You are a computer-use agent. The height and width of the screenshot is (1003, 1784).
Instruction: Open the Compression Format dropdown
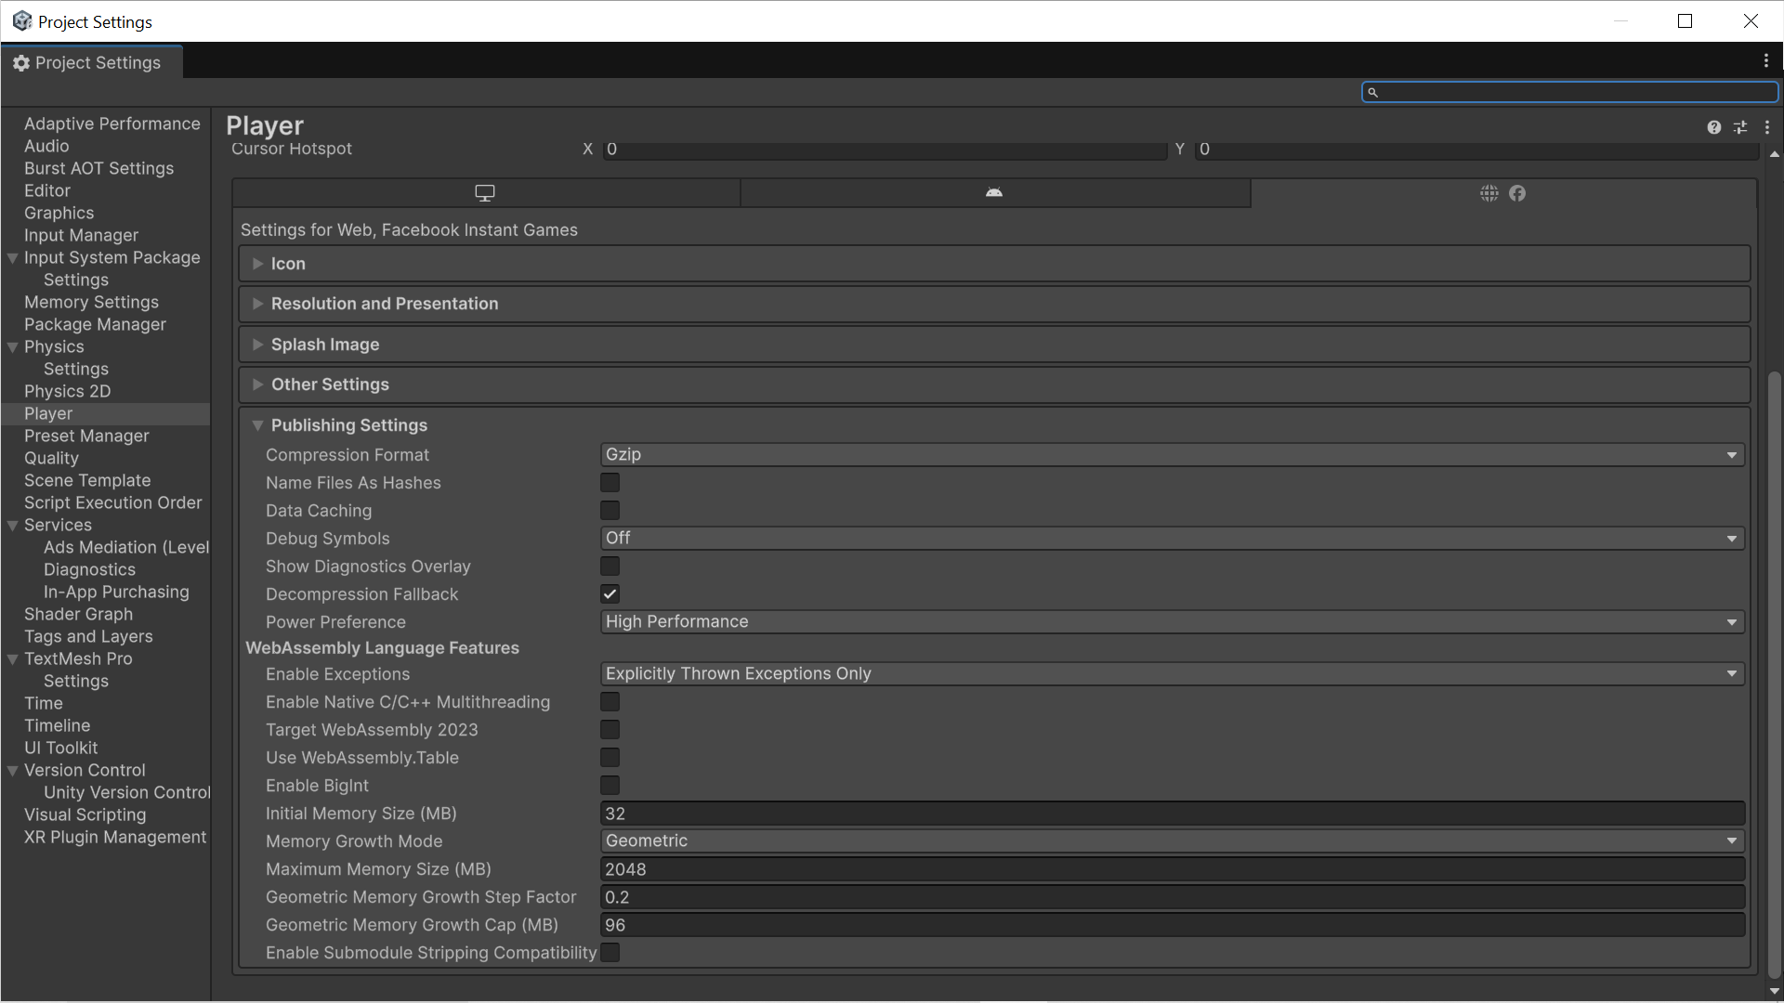tap(1172, 455)
